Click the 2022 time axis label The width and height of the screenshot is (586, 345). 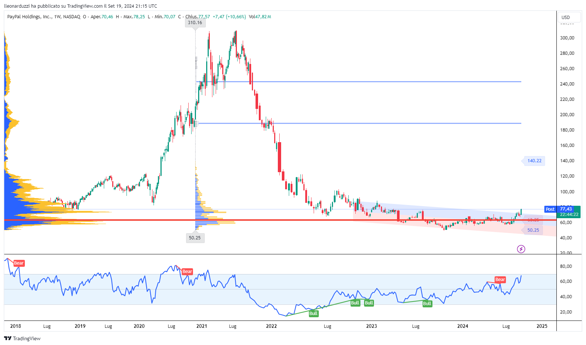271,326
